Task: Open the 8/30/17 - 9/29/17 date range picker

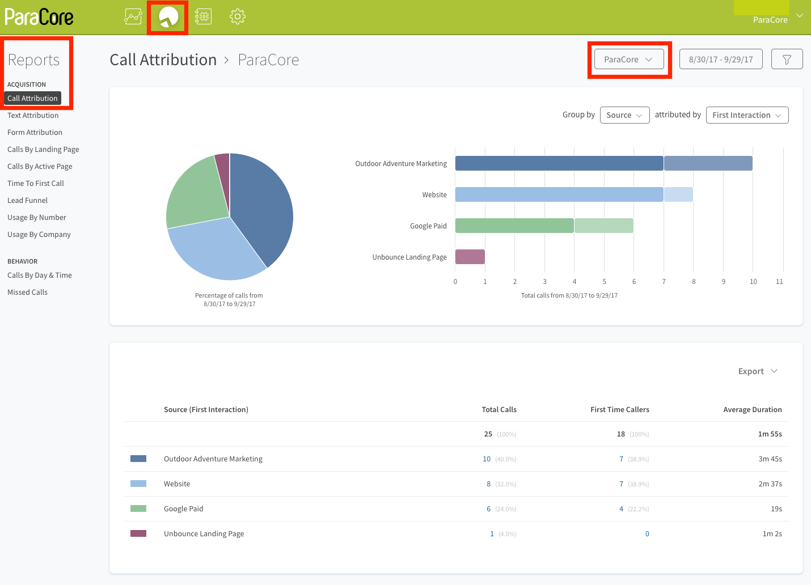Action: [721, 60]
